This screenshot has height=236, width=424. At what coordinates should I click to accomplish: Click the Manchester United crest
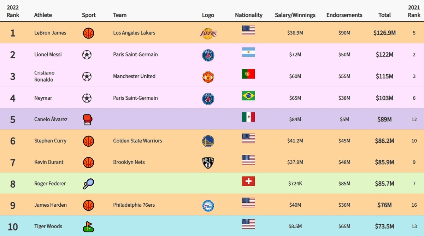click(208, 77)
